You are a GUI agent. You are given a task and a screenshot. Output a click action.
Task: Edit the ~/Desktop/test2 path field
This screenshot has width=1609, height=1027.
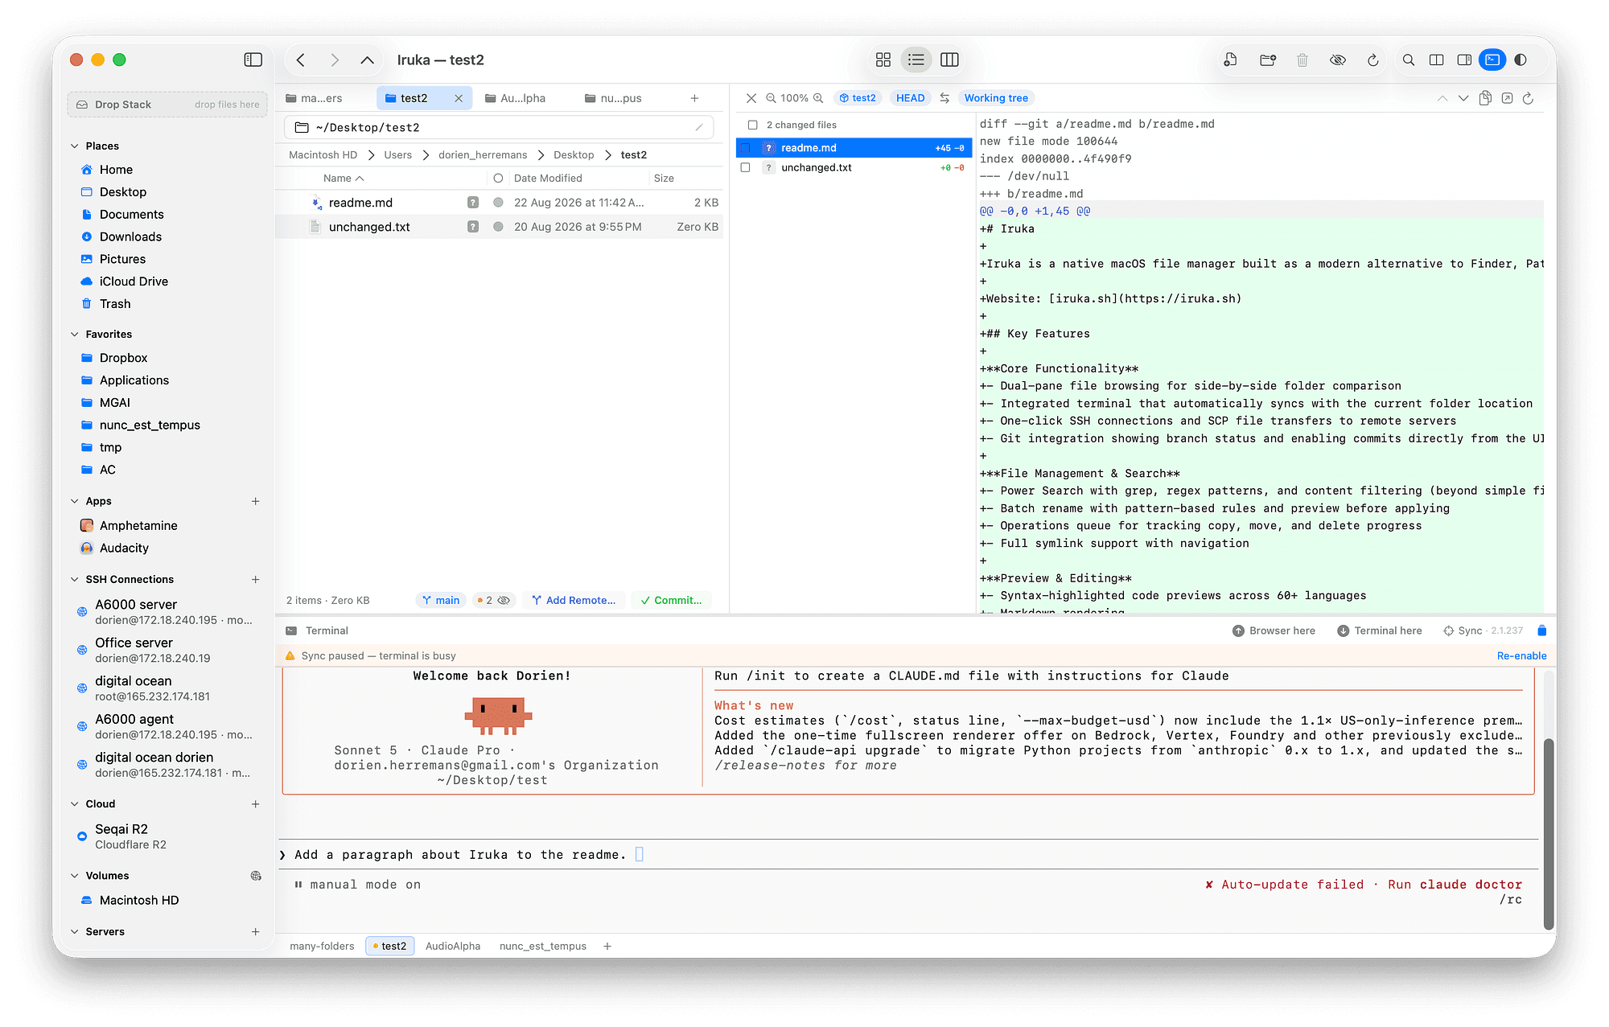(x=499, y=127)
